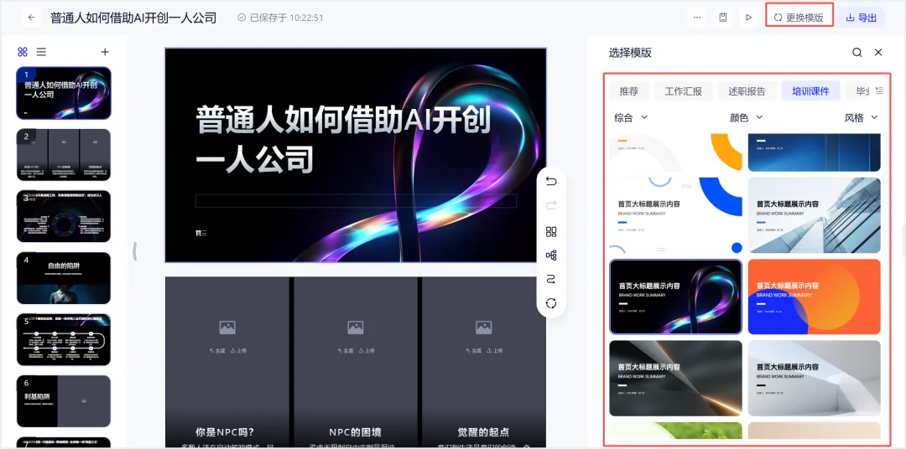Select the 述职报告 tab

pyautogui.click(x=747, y=90)
